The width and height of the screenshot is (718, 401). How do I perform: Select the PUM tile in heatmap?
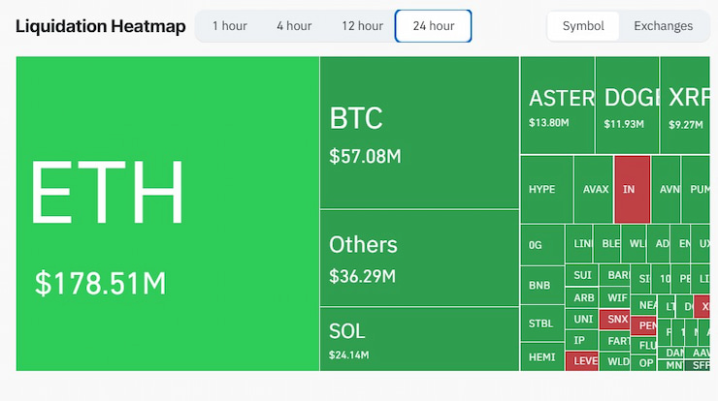pyautogui.click(x=696, y=189)
